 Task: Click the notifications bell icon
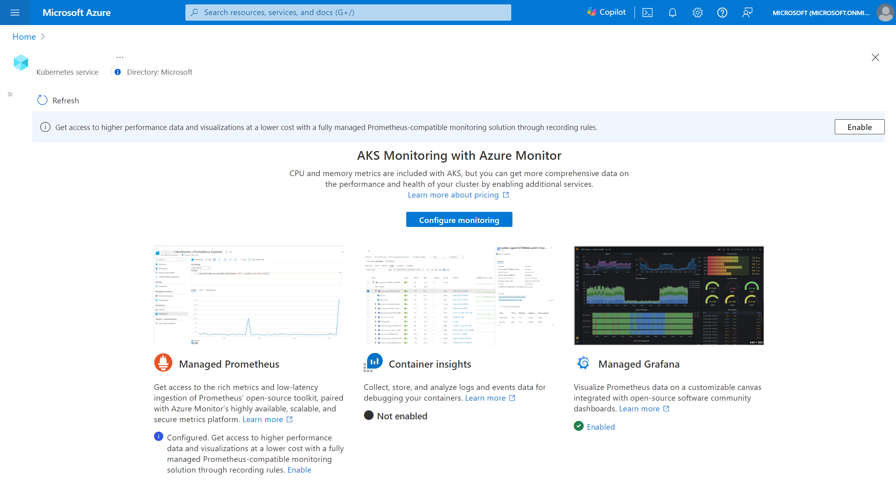[672, 12]
